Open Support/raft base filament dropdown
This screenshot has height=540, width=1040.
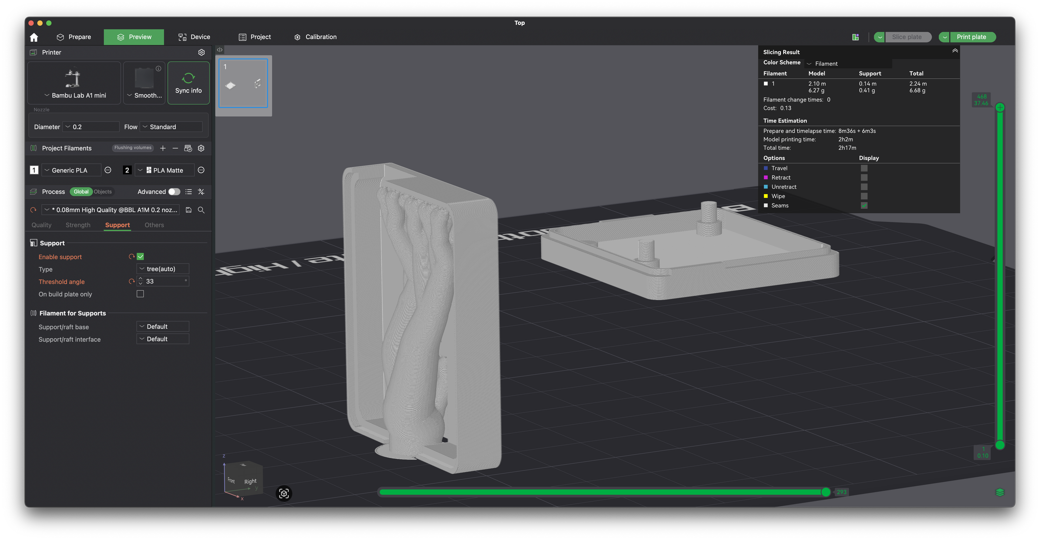163,326
